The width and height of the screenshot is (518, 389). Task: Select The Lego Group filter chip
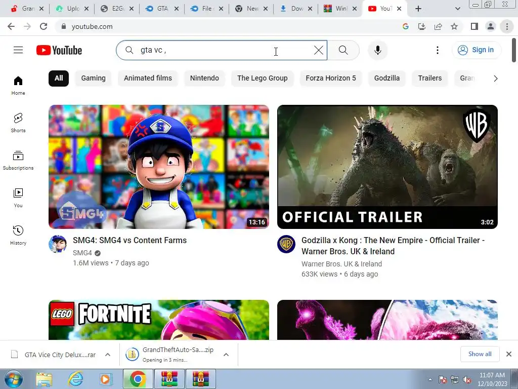point(263,79)
